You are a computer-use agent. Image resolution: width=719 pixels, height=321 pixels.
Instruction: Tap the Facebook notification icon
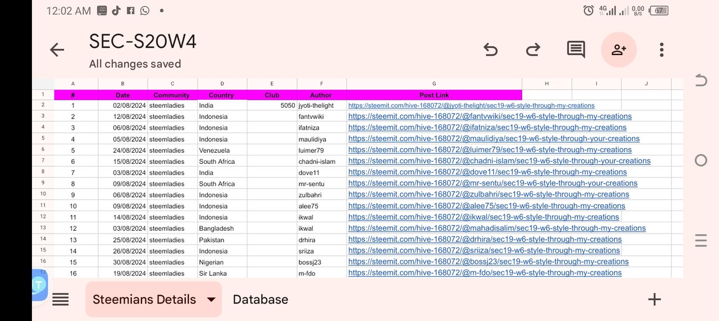[131, 10]
